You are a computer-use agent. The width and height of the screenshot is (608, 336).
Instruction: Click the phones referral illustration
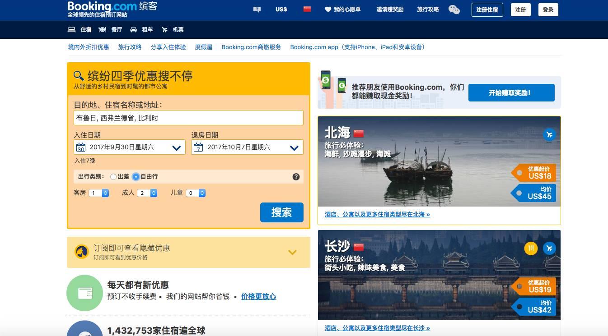[x=333, y=89]
